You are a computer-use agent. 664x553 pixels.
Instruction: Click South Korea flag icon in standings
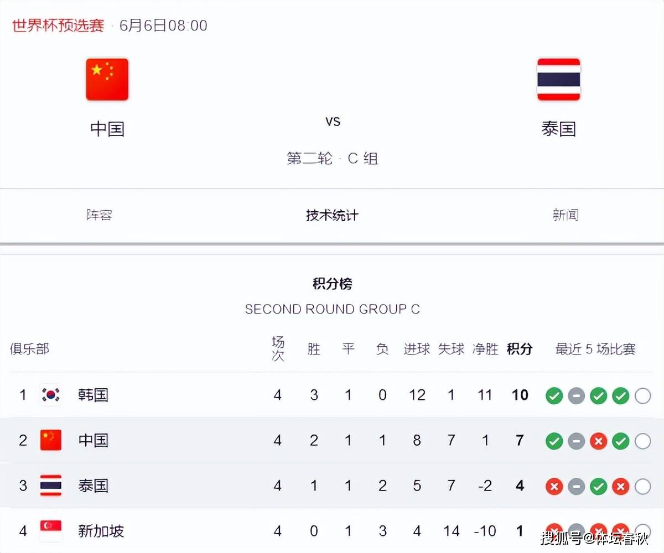pos(51,395)
